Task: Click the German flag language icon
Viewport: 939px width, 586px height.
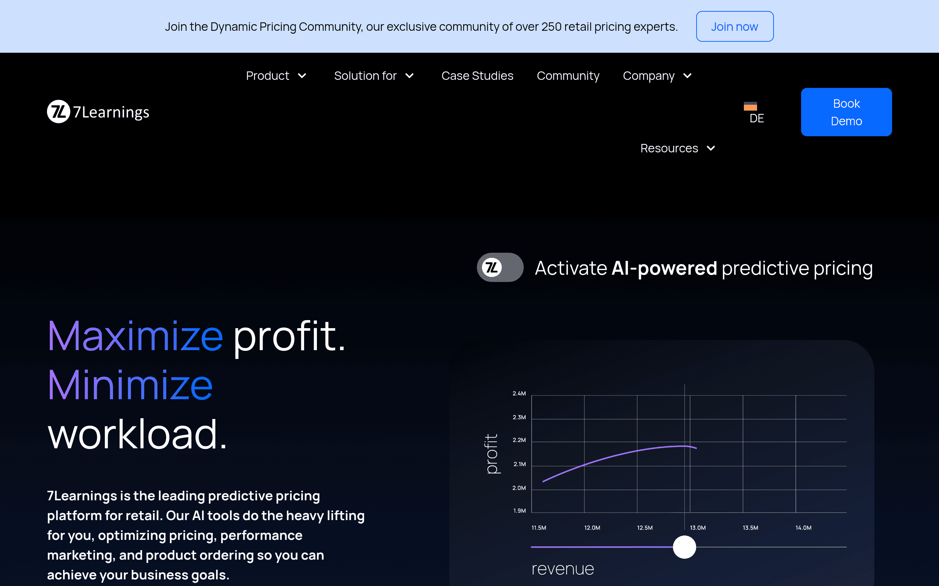Action: pos(750,106)
